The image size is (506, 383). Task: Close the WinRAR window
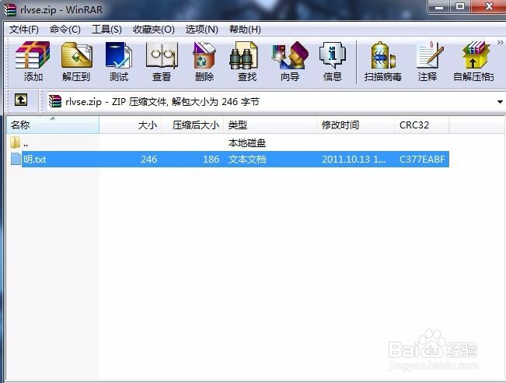coord(489,6)
